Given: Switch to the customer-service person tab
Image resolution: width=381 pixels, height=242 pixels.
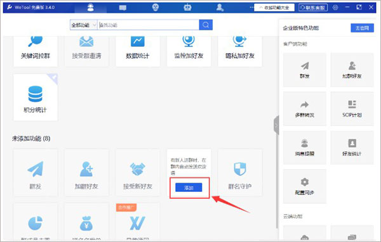Looking at the screenshot, I should tap(91, 8).
